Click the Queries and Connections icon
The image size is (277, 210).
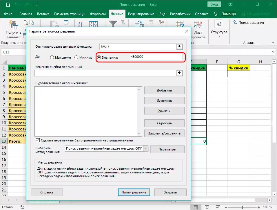click(66, 22)
